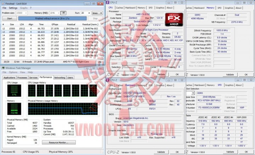255x155 pixels.
Task: Switch to the Users tab
Action: 70,78
